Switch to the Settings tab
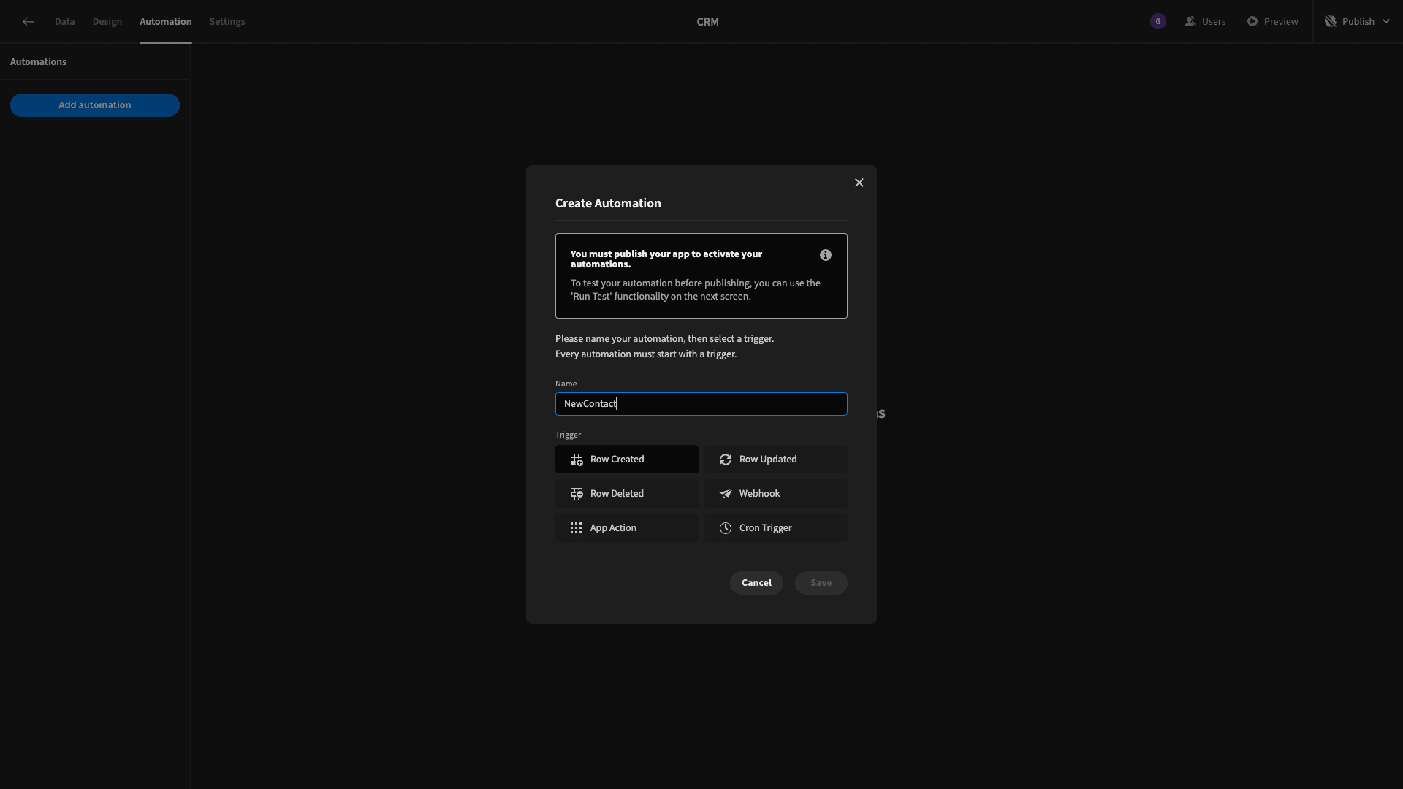This screenshot has height=789, width=1403. coord(227,21)
